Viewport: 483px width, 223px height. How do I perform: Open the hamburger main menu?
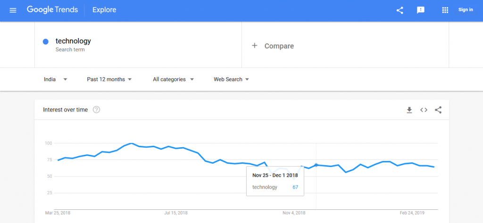coord(13,10)
